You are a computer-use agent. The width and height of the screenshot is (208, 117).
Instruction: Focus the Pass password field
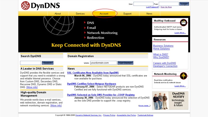(x=169, y=4)
